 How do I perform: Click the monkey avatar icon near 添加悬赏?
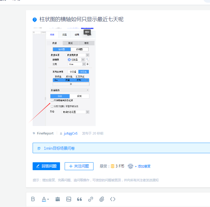[x=130, y=166]
